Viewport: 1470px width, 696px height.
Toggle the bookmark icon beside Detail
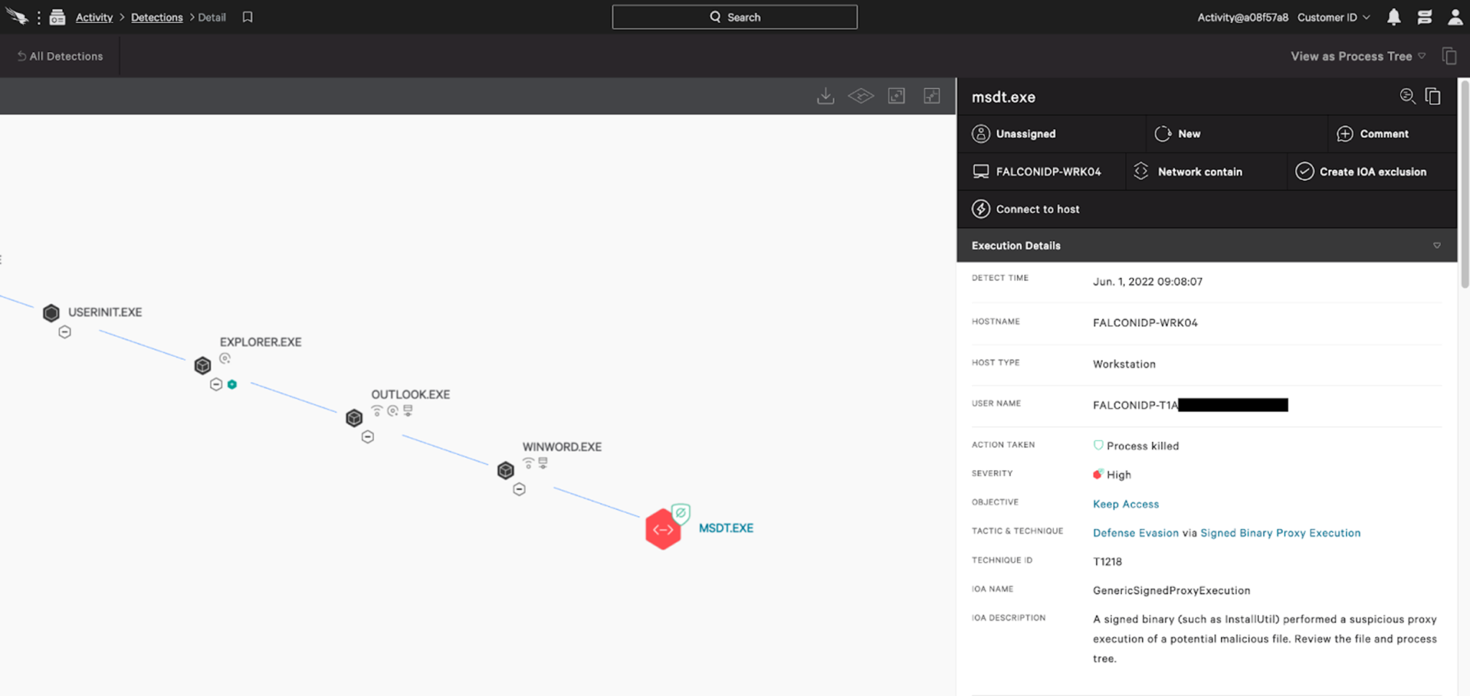pos(247,16)
